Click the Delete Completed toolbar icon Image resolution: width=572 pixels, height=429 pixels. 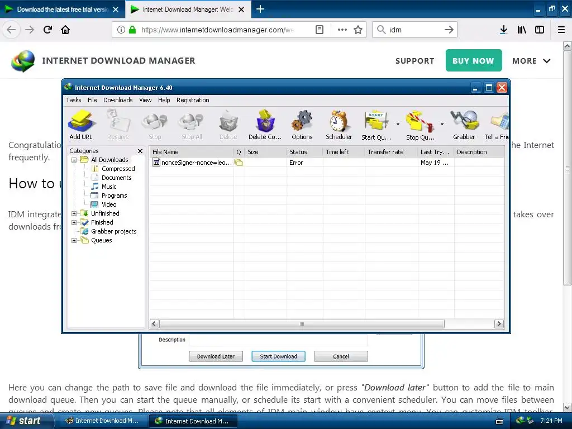click(265, 125)
